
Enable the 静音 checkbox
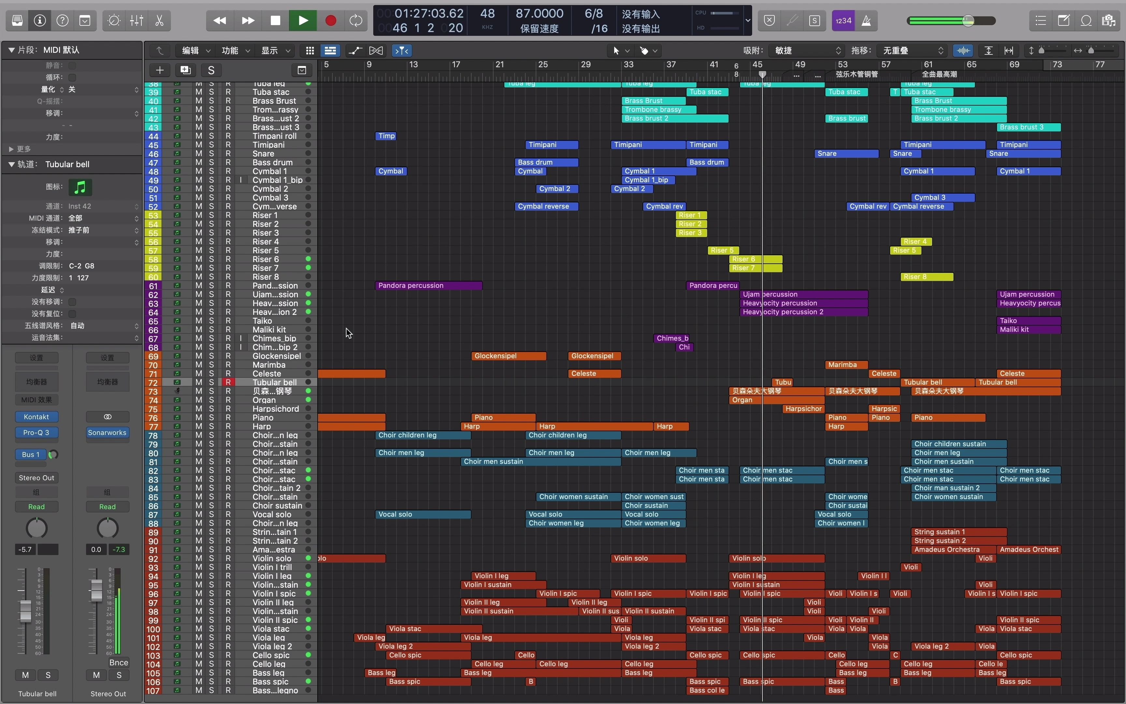(x=72, y=66)
